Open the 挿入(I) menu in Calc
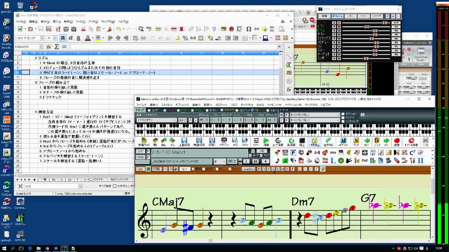This screenshot has height=252, width=449. [56, 22]
